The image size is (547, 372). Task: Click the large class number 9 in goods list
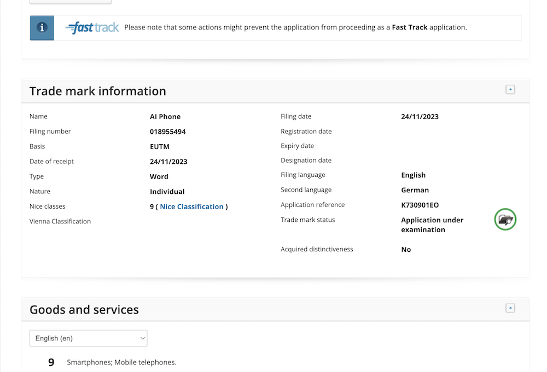[x=51, y=362]
